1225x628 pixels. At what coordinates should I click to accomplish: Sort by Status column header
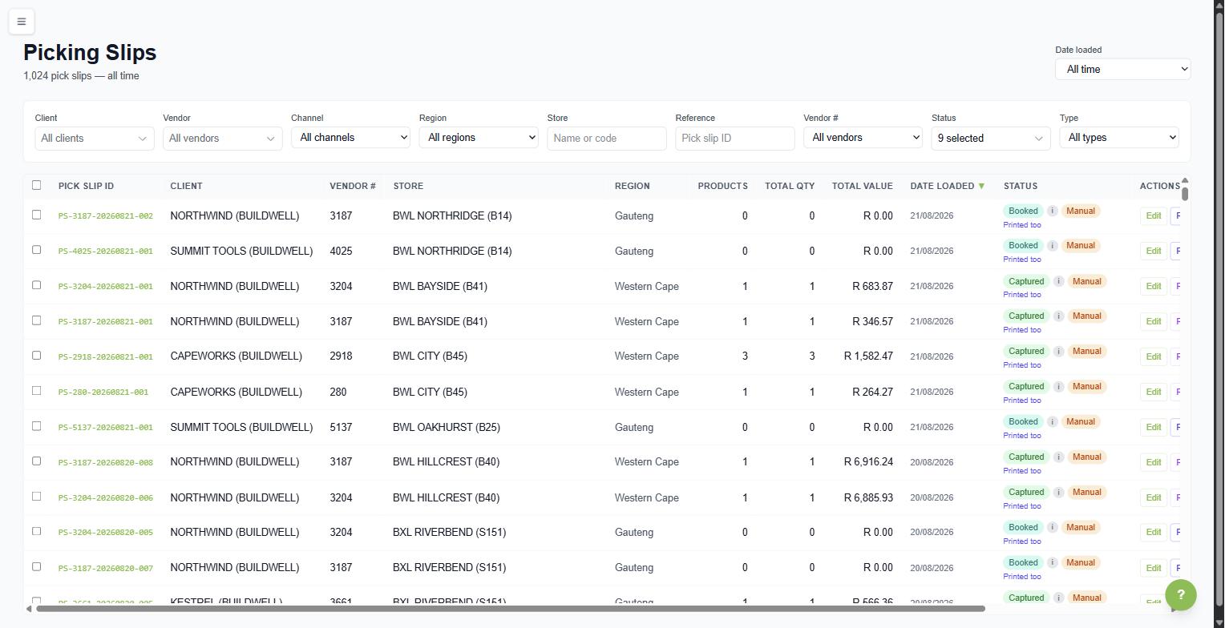(x=1021, y=186)
